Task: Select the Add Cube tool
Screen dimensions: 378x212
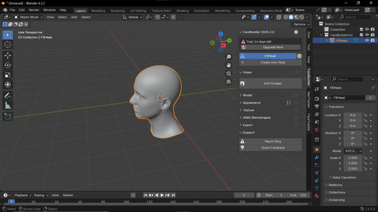Action: [7, 116]
